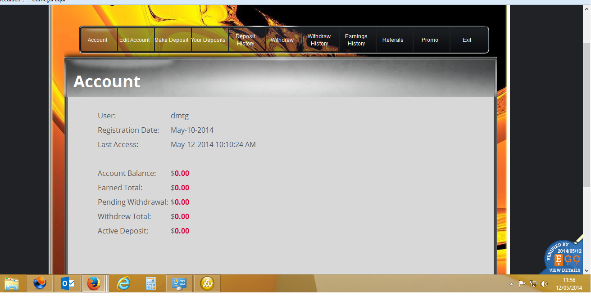This screenshot has width=591, height=296.
Task: Click the Referals link
Action: (x=393, y=40)
